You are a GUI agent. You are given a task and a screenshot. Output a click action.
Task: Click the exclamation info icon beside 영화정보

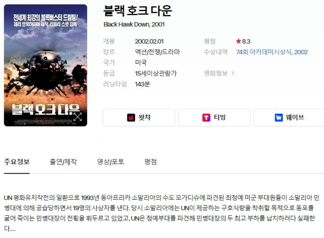pos(233,73)
